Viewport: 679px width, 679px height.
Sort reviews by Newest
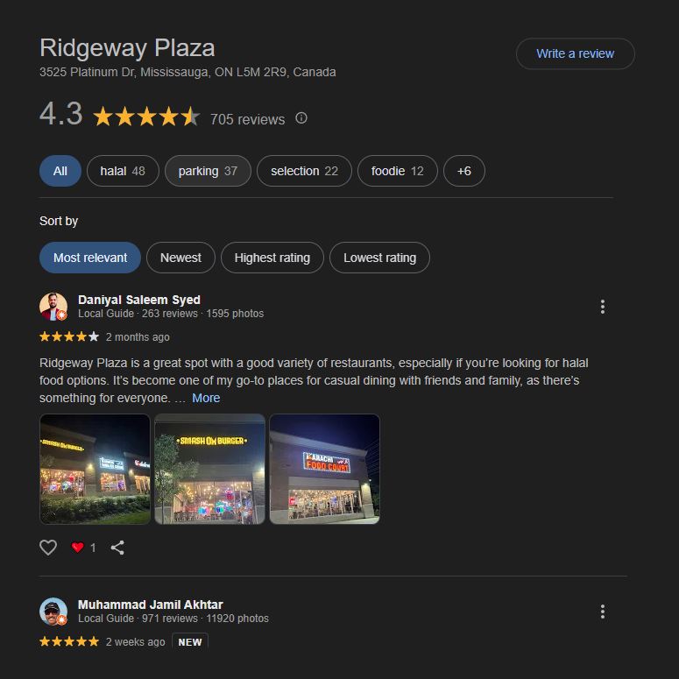pos(180,258)
